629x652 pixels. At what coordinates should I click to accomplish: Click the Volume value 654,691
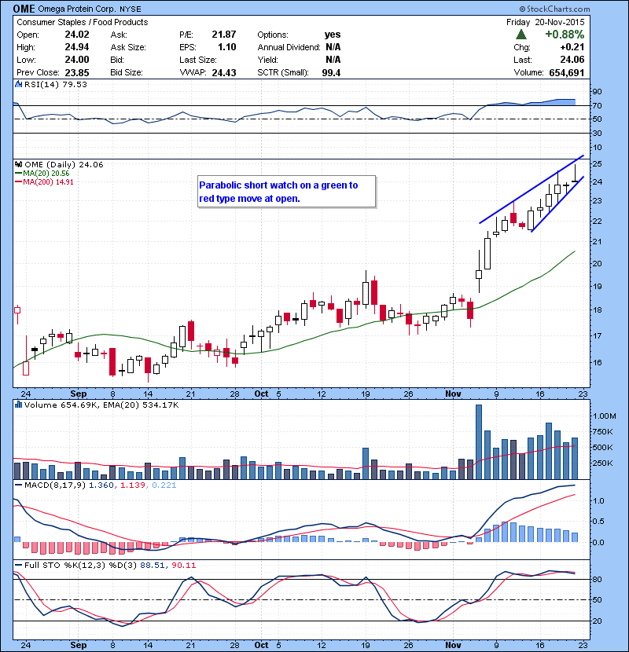567,73
